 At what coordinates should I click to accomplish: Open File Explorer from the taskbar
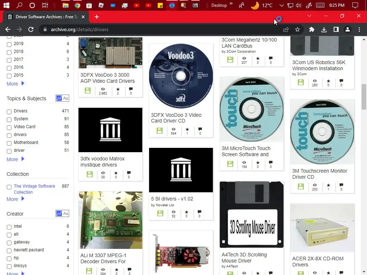pyautogui.click(x=66, y=5)
